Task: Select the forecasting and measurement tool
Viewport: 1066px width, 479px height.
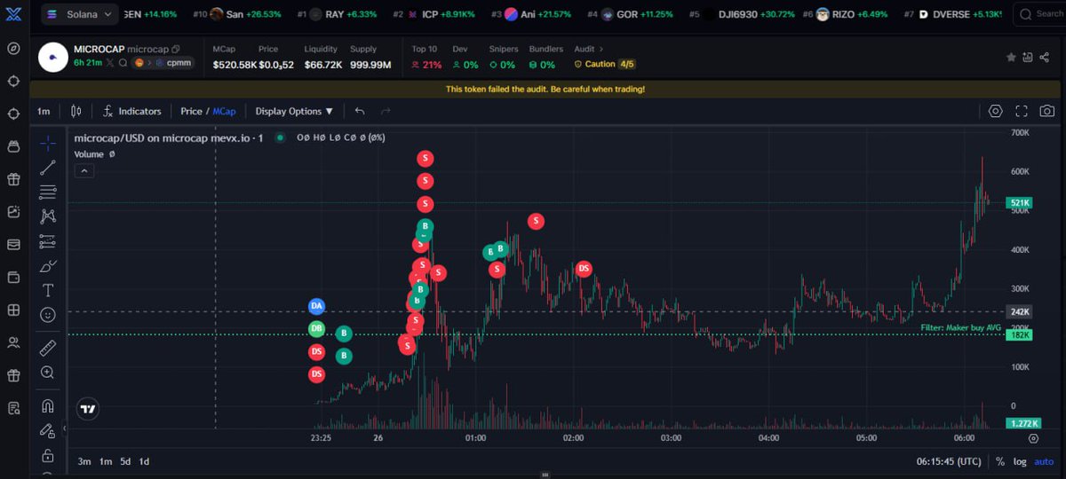Action: coord(48,241)
